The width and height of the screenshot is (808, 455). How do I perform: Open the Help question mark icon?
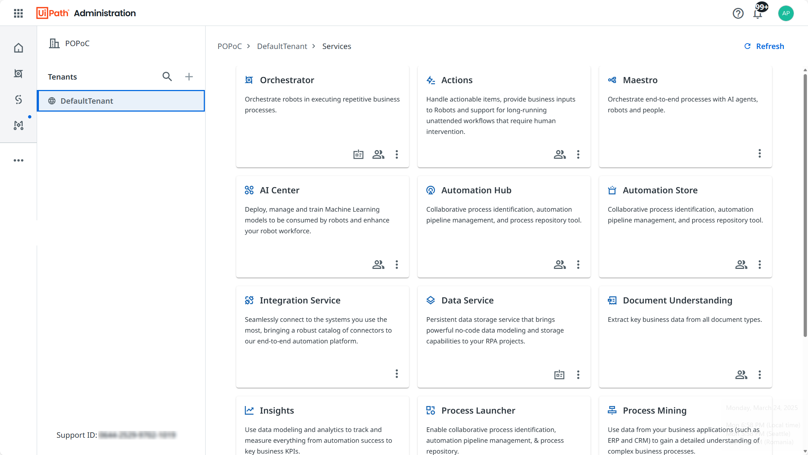[x=738, y=13]
